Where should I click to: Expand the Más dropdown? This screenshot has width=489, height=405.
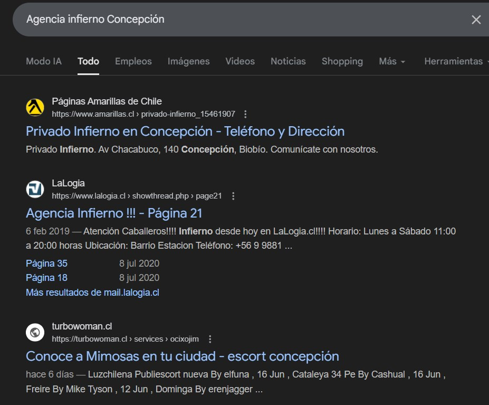click(x=392, y=61)
